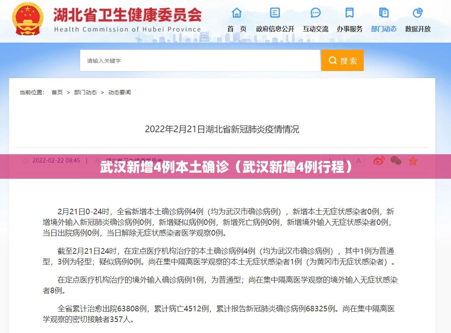Click the Hubei Health Commission national emblem logo
This screenshot has height=333, width=451.
click(x=28, y=19)
